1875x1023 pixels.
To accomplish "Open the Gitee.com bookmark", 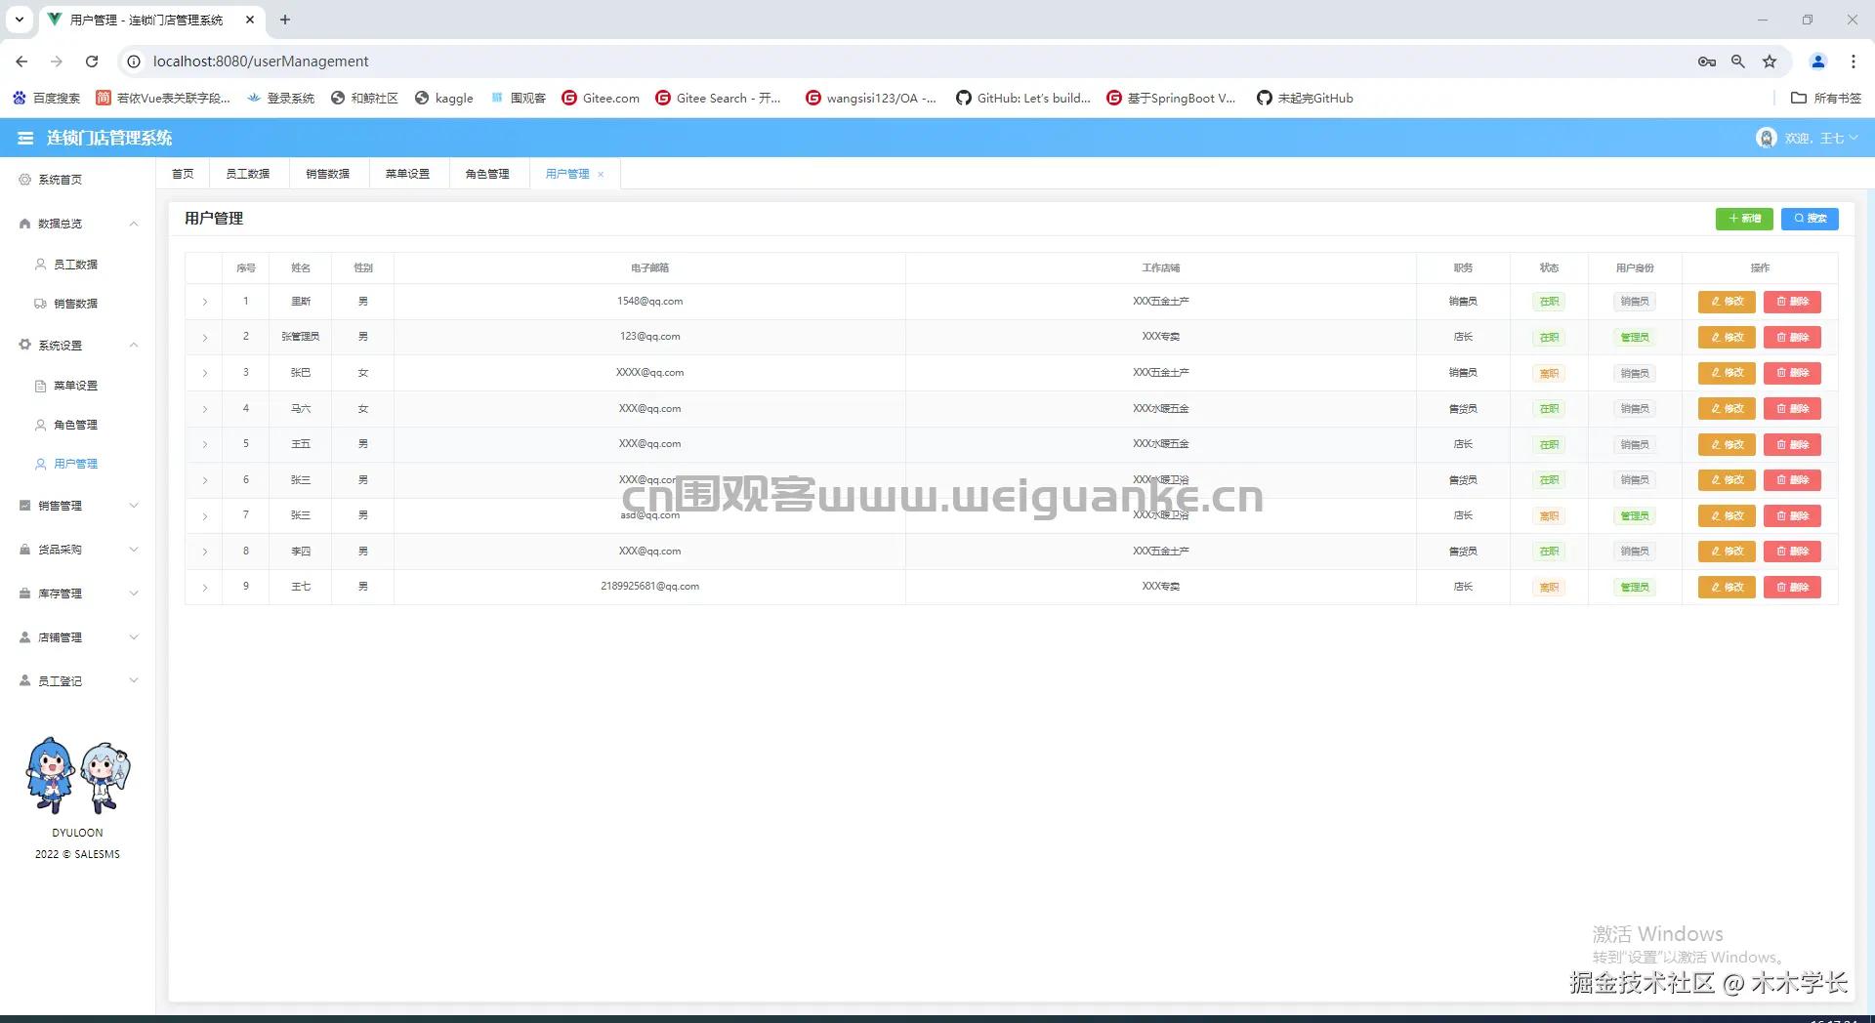I will tap(601, 99).
